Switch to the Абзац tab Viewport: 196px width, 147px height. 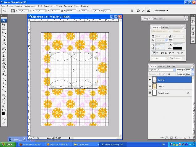coord(165,27)
